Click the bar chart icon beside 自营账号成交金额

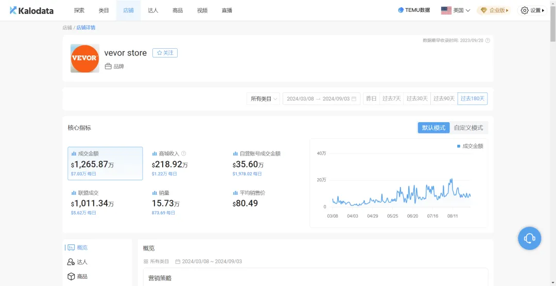[235, 154]
